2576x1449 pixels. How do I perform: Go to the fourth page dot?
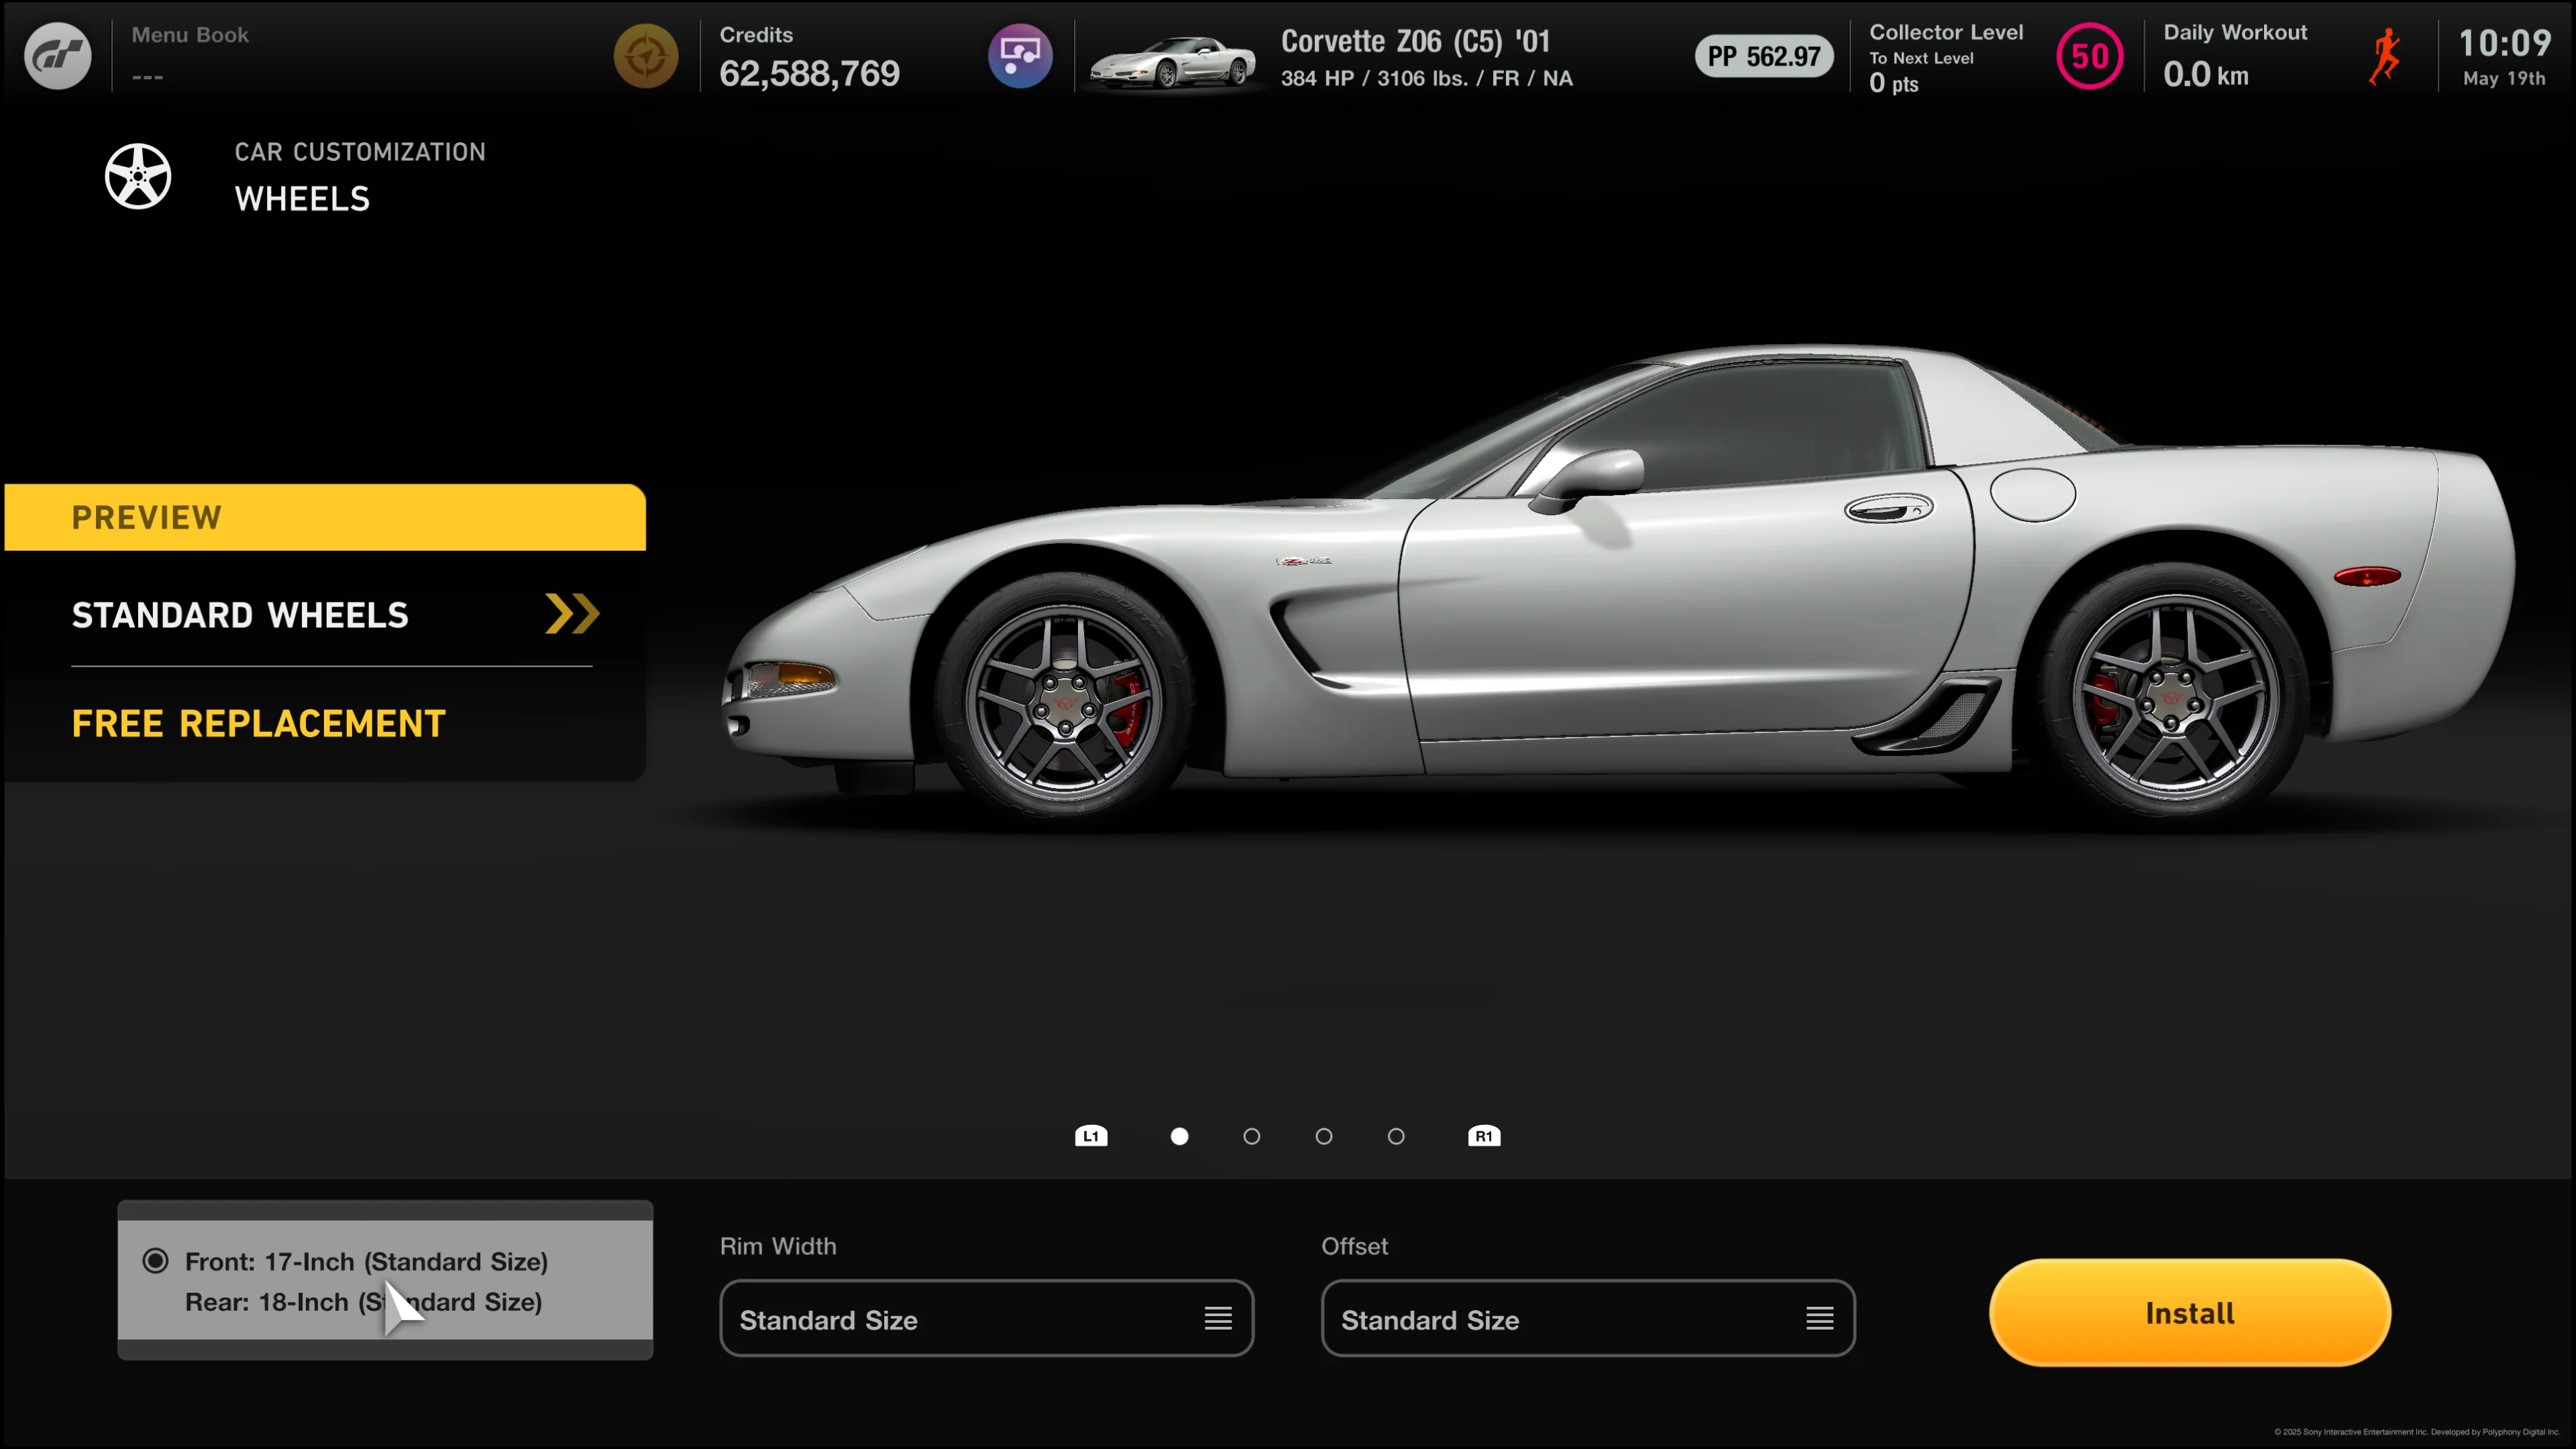tap(1396, 1136)
